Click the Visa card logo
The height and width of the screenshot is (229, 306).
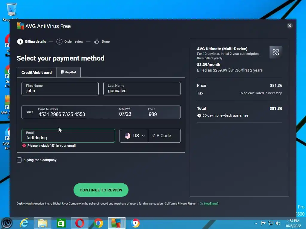30,112
